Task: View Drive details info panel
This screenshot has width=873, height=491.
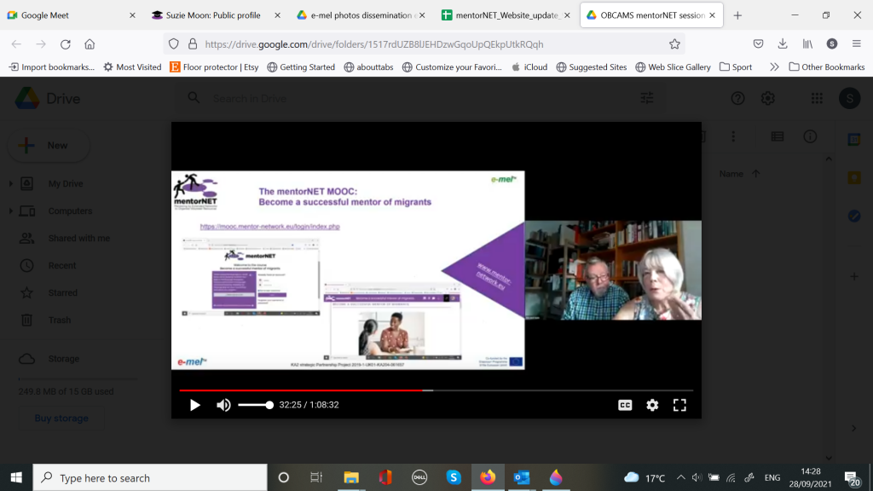Action: [810, 136]
